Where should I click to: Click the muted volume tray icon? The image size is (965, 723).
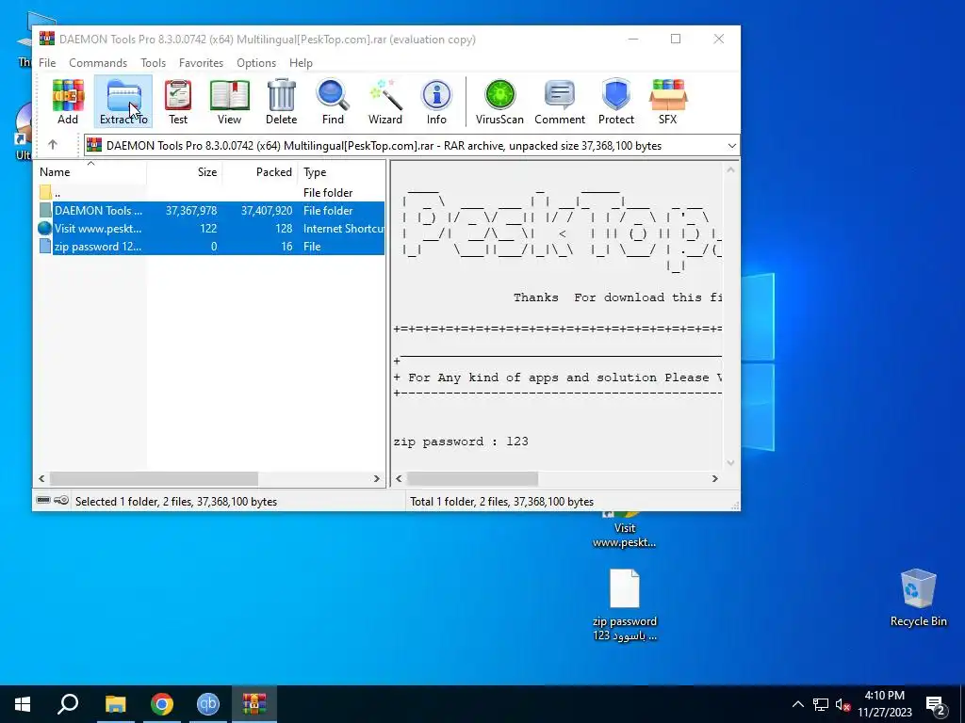[842, 704]
